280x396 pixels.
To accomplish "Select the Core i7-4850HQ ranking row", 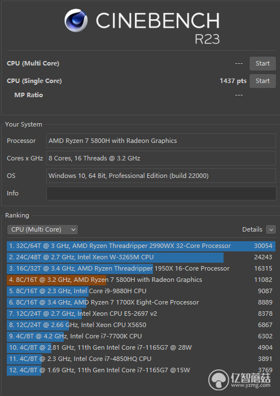I will 141,359.
